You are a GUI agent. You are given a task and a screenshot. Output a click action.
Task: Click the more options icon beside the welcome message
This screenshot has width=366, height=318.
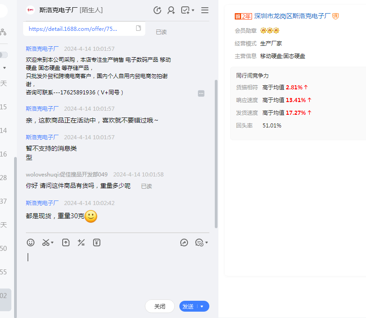coord(201,93)
